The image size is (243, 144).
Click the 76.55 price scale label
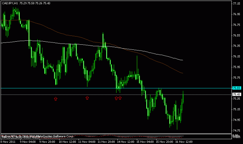236,35
